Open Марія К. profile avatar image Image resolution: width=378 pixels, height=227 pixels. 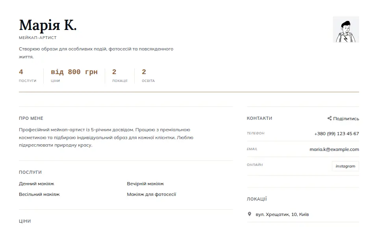click(346, 30)
